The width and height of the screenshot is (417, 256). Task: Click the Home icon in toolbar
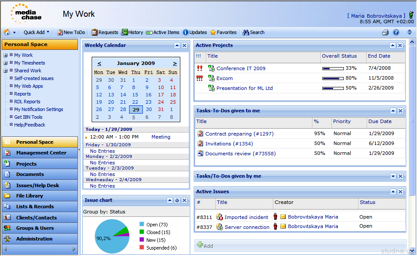coord(7,32)
